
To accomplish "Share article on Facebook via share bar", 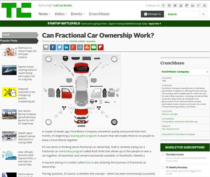I will click(53, 47).
